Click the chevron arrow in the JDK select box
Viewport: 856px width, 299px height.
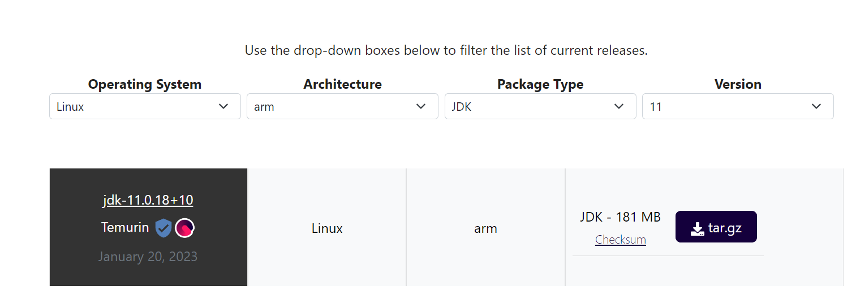click(x=619, y=106)
